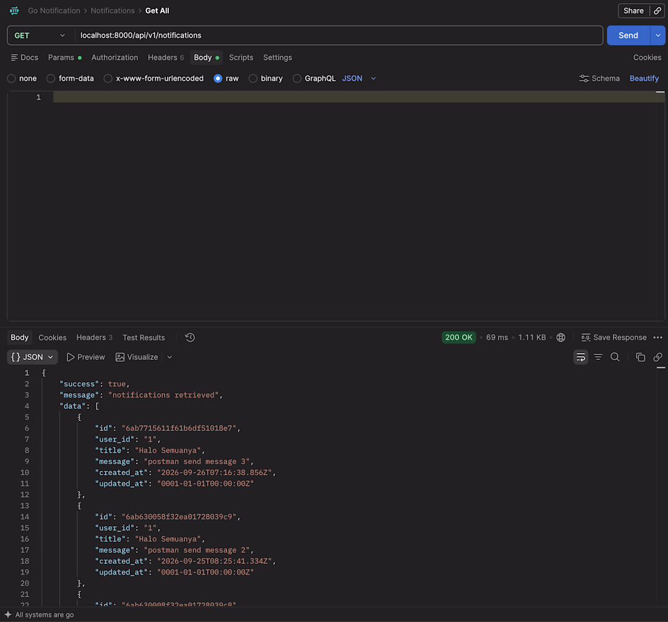Search within the response body
The height and width of the screenshot is (622, 668).
coord(615,357)
